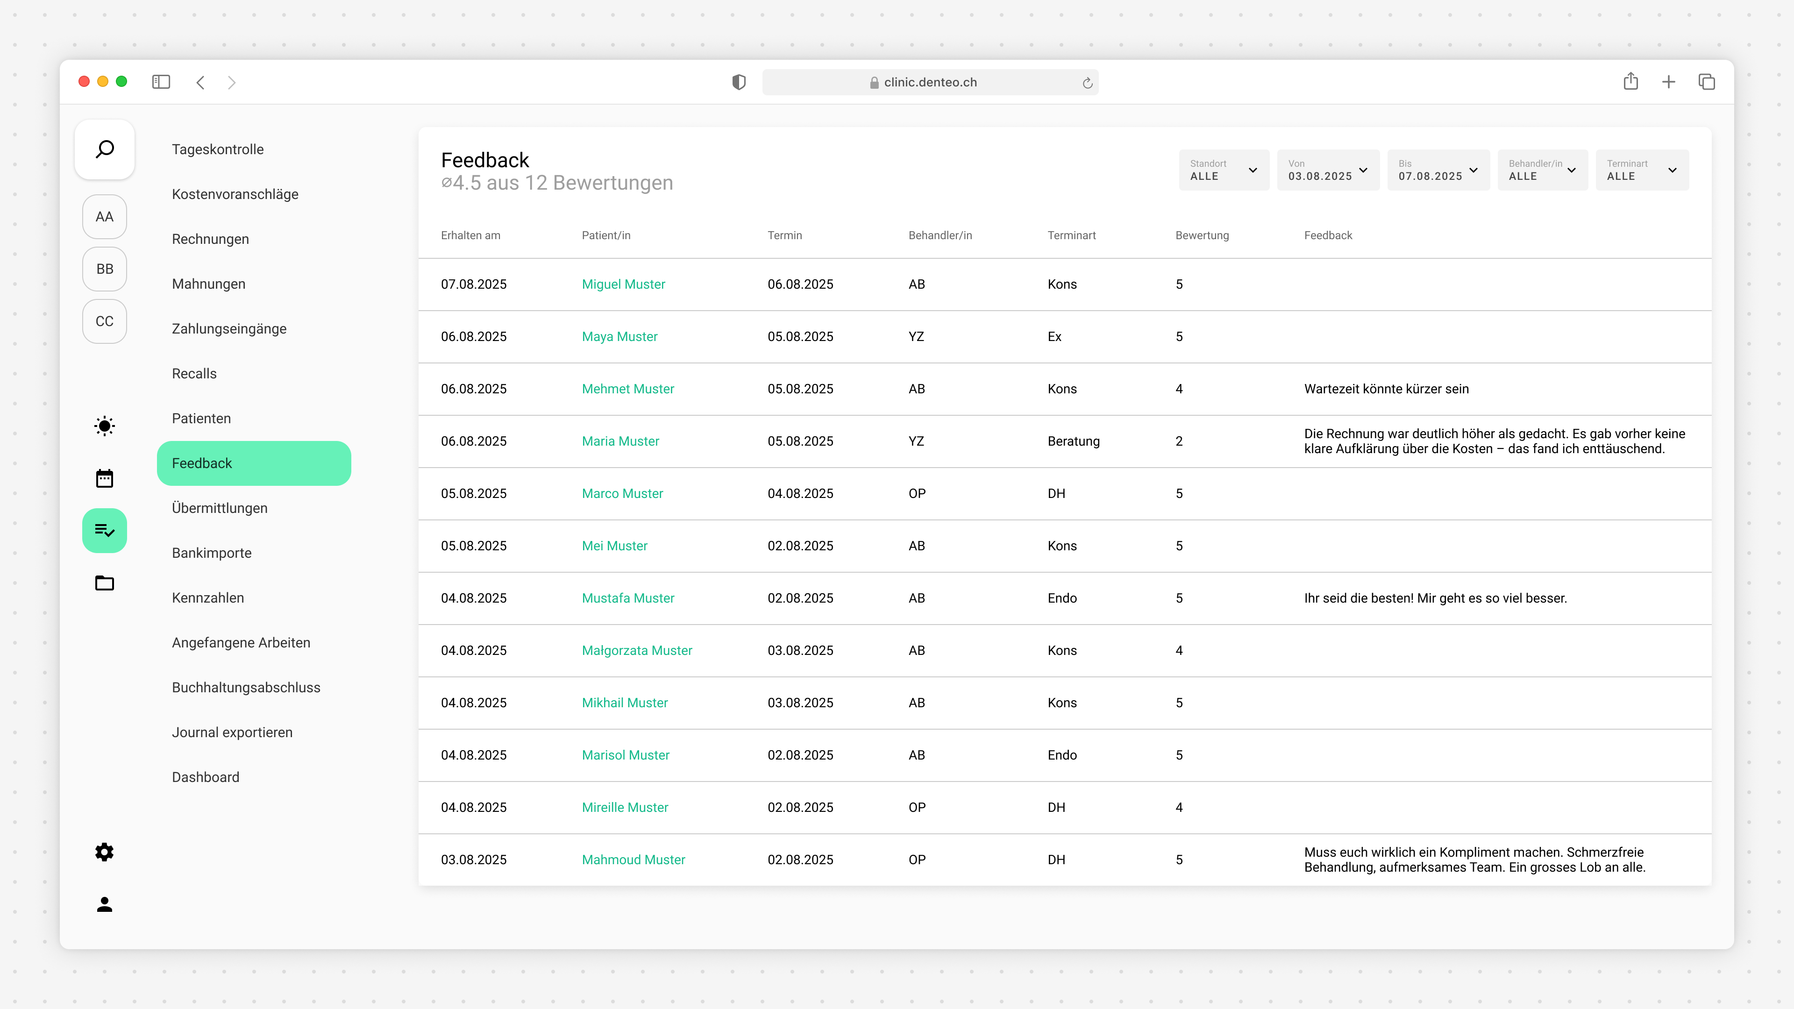This screenshot has width=1794, height=1009.
Task: Open the sun day-overview icon
Action: (105, 426)
